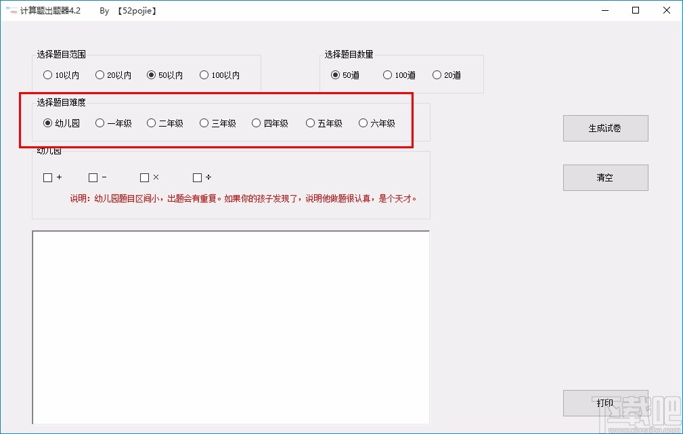Click the 生成试卷 button to generate paper

[604, 128]
